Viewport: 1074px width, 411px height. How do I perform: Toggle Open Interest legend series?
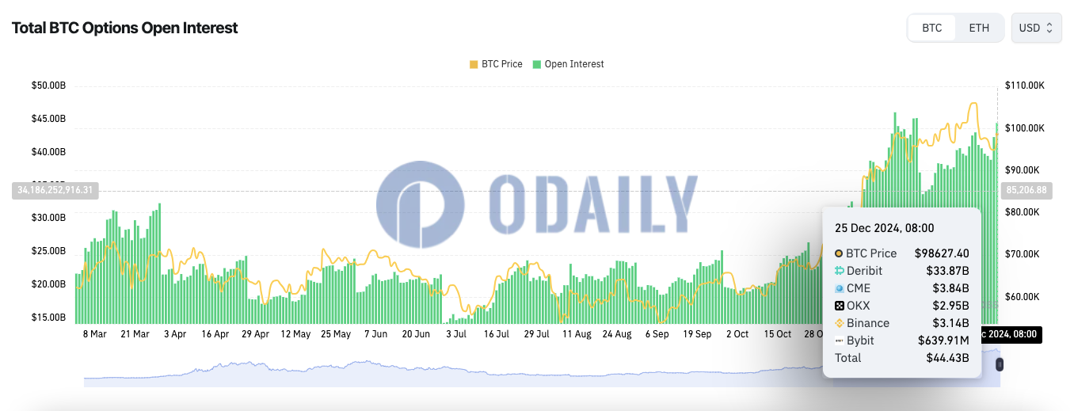(569, 64)
